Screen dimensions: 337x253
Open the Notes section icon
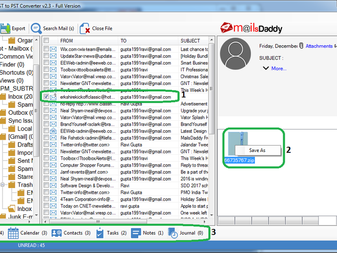click(136, 233)
